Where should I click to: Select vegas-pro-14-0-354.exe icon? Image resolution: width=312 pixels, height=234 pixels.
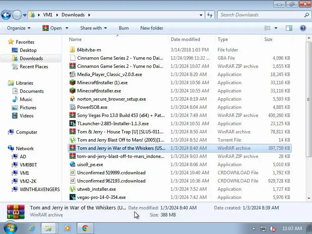tap(73, 197)
